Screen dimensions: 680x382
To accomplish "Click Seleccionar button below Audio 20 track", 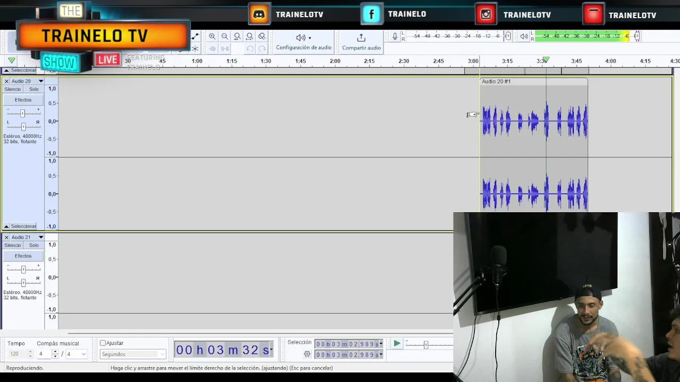I will pyautogui.click(x=23, y=227).
